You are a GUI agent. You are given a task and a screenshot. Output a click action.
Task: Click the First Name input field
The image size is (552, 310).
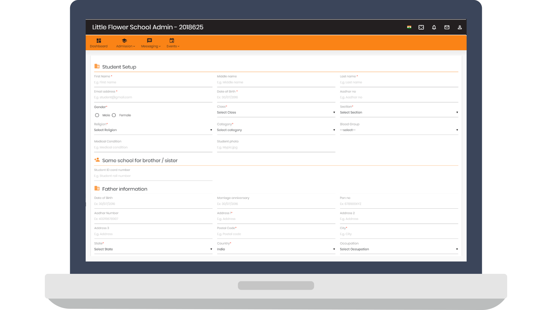(x=153, y=82)
